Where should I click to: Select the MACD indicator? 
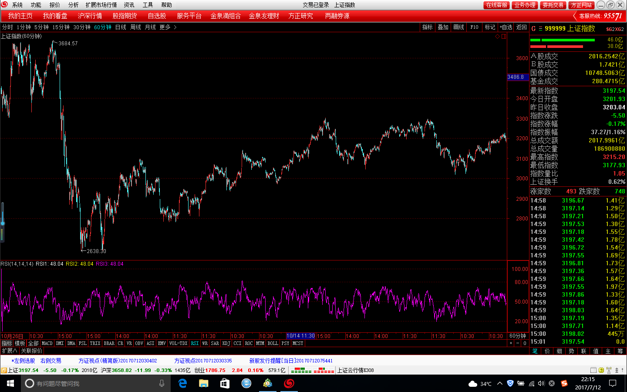click(47, 343)
